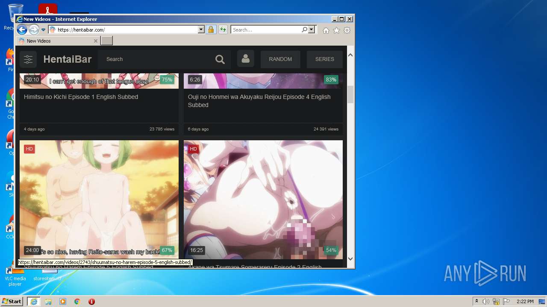Show hidden system tray icons
The height and width of the screenshot is (307, 547).
pos(476,301)
